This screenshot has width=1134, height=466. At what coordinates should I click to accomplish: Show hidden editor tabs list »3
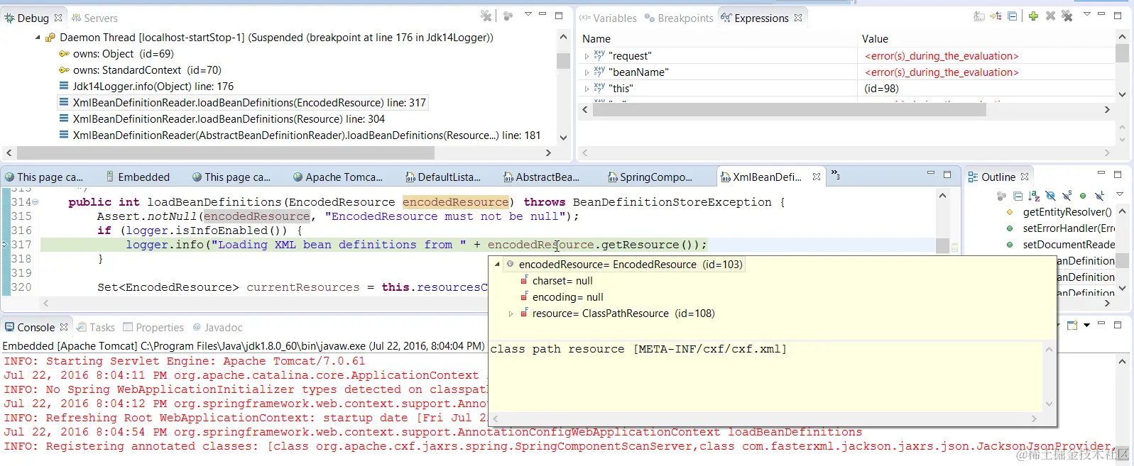coord(836,174)
